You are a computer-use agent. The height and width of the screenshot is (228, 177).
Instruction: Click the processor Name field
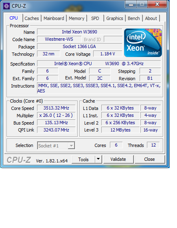79,32
